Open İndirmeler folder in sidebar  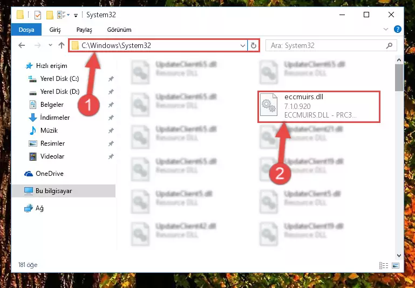(55, 118)
